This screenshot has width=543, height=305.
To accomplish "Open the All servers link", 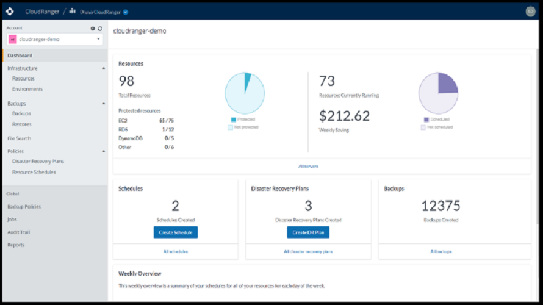I will (308, 167).
